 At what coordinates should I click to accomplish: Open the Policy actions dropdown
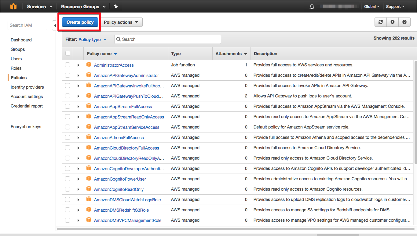click(121, 22)
